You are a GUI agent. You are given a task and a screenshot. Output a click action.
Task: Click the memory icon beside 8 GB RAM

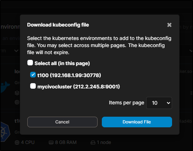pos(51,143)
